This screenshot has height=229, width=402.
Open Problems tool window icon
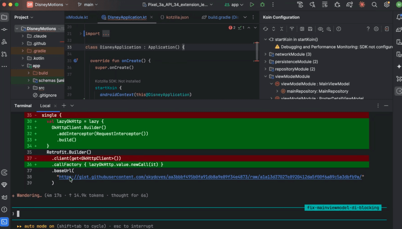[4, 209]
